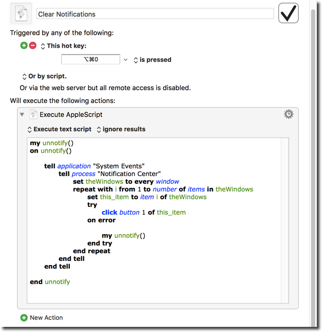Click the 'end try' script line

(100, 243)
